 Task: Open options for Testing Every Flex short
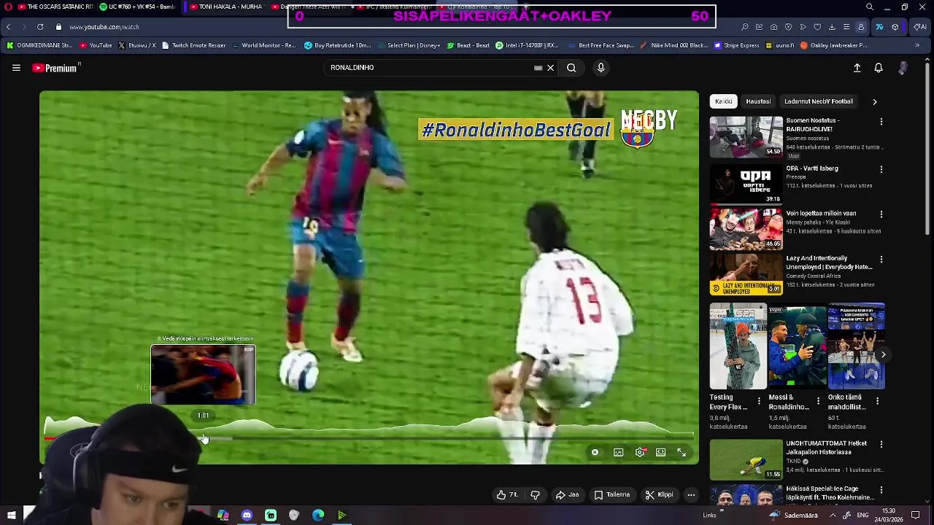[x=759, y=401]
